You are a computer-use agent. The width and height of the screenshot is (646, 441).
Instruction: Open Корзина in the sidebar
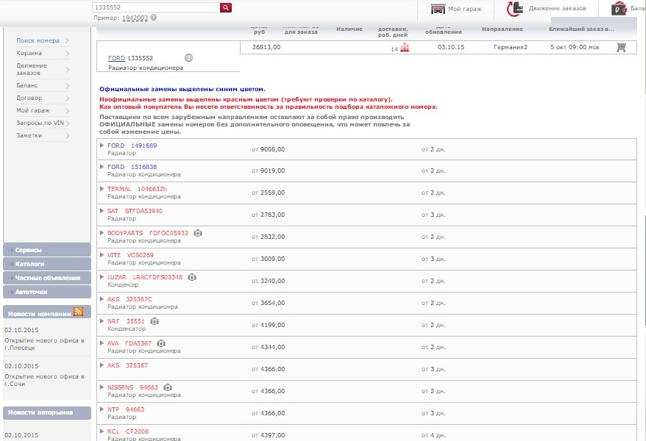(x=29, y=53)
